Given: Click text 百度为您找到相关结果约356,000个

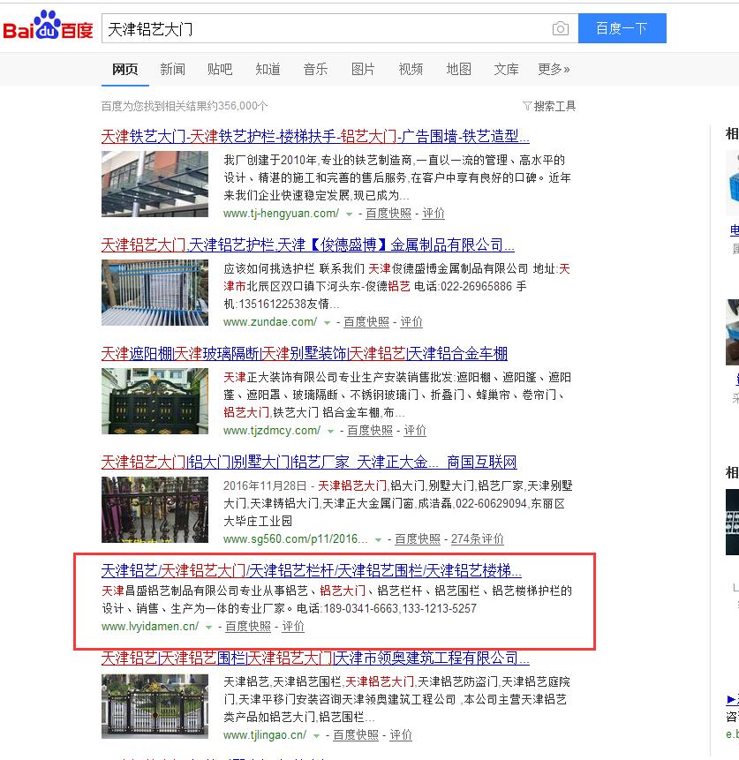Looking at the screenshot, I should pyautogui.click(x=185, y=106).
